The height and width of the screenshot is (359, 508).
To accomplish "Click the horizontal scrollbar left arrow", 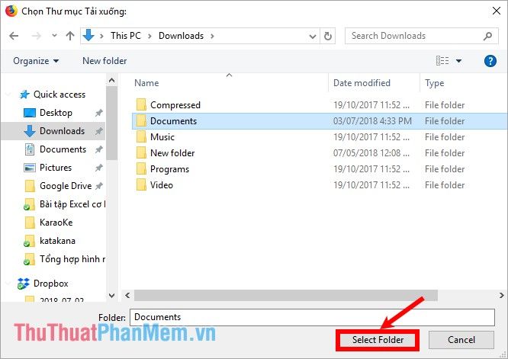I will [127, 295].
